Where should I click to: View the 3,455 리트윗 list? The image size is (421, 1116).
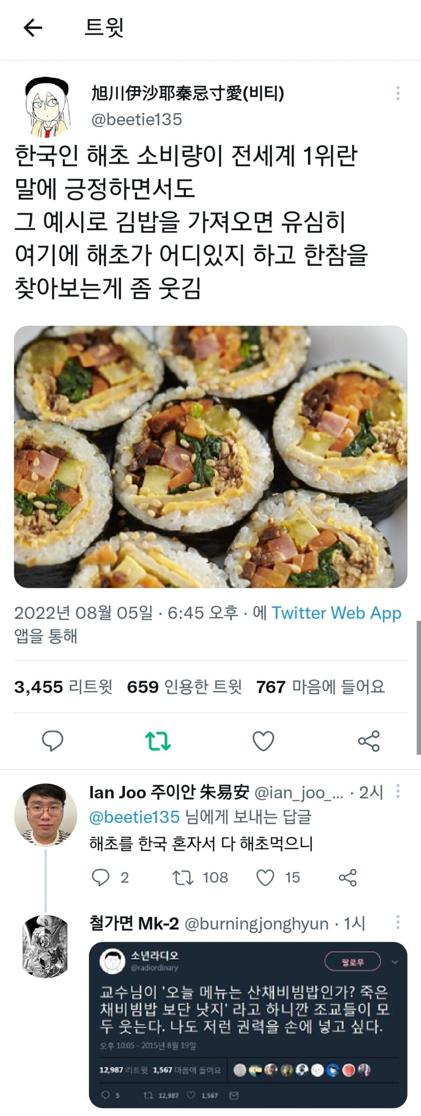pos(63,687)
